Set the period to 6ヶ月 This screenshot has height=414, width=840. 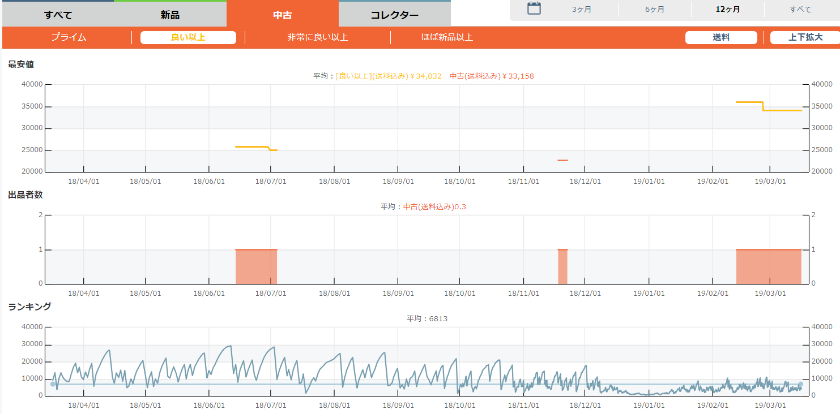[655, 10]
